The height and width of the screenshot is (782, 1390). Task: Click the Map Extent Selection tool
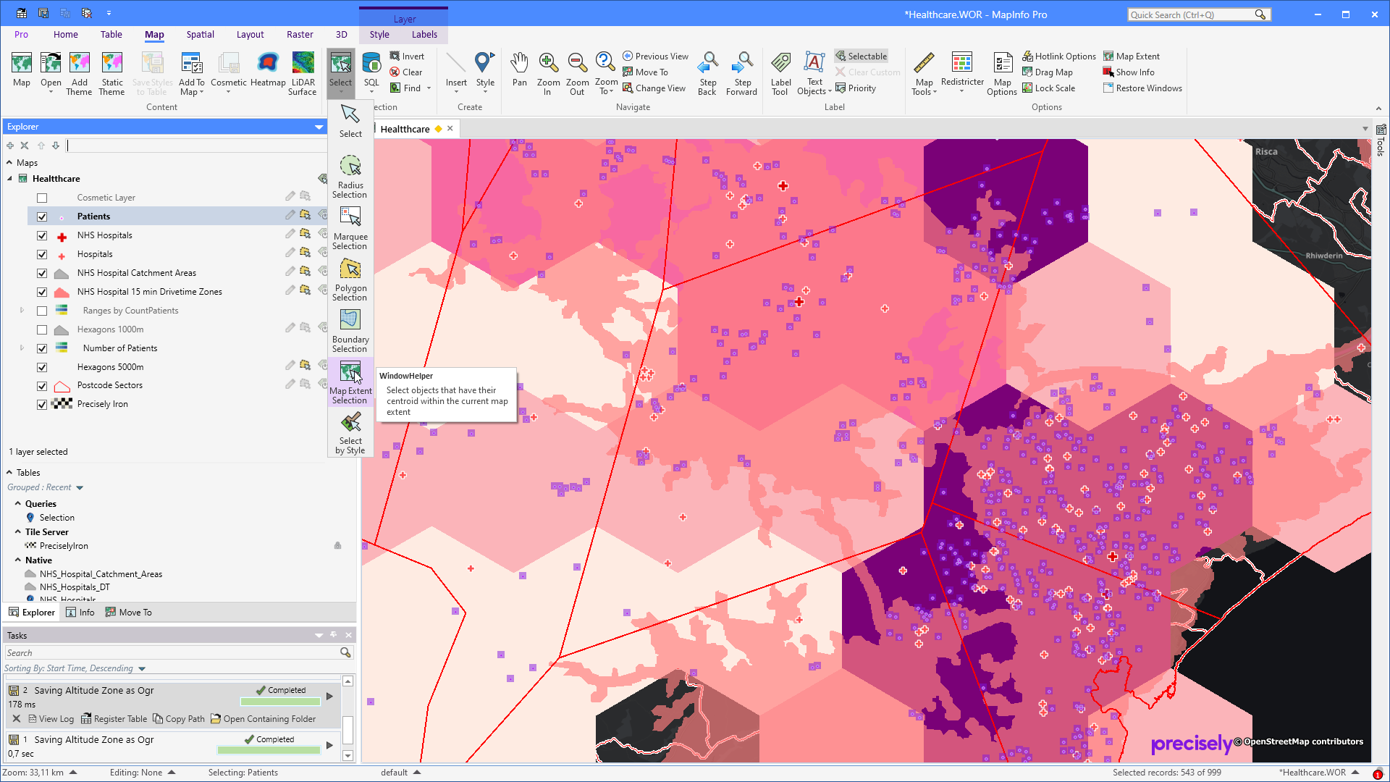click(x=350, y=382)
